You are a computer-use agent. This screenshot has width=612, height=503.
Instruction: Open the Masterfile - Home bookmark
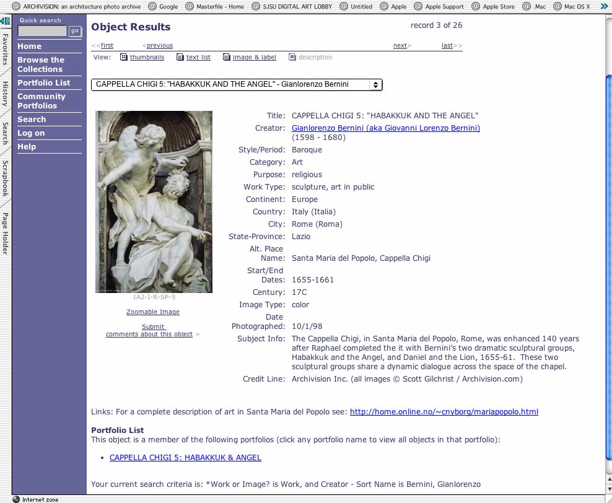tap(215, 6)
